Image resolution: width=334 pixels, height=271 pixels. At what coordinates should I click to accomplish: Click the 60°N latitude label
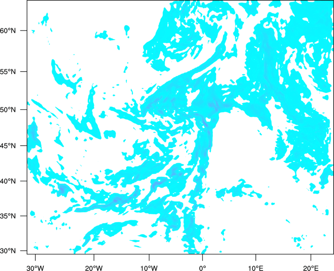(8, 30)
